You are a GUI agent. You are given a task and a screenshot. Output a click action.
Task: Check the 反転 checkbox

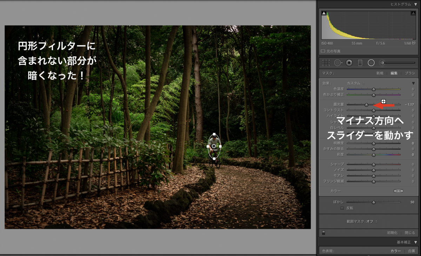pyautogui.click(x=342, y=208)
